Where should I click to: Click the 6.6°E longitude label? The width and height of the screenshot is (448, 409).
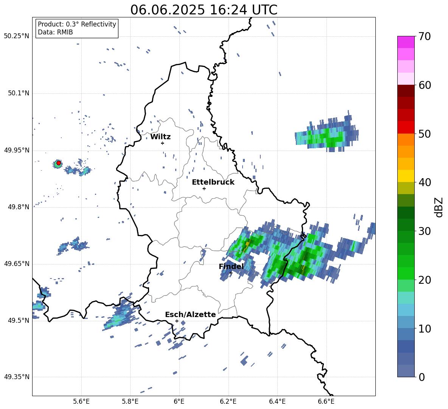326,401
